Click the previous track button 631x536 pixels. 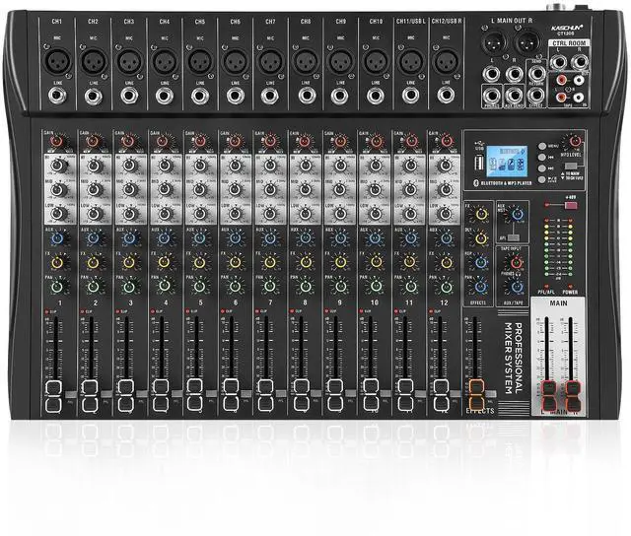[x=543, y=158]
